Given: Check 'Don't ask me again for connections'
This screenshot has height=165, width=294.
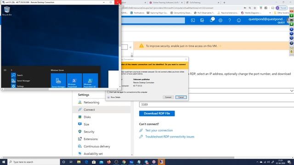Looking at the screenshot, I should coord(108,92).
